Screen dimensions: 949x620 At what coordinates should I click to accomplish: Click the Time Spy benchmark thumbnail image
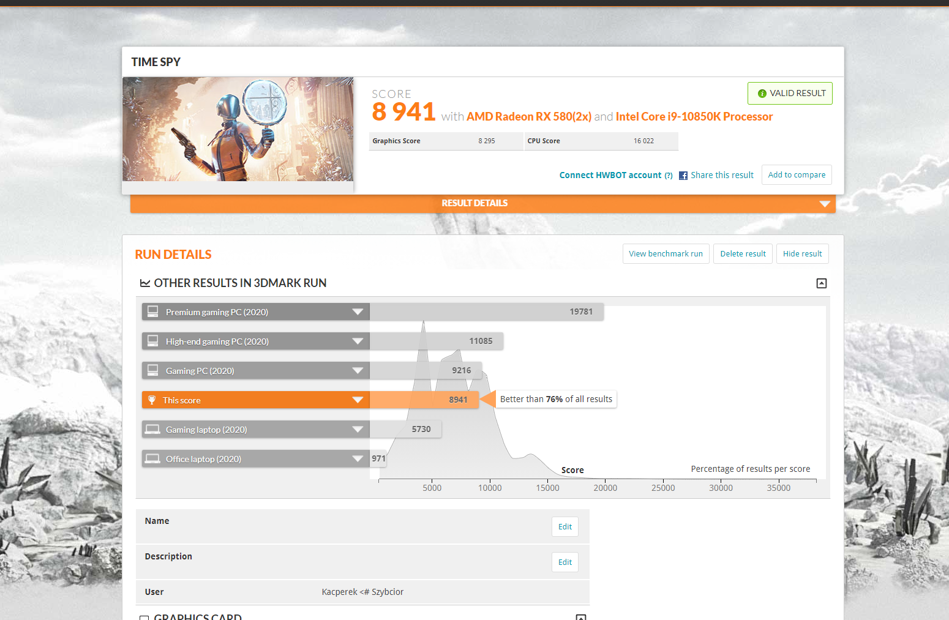[238, 129]
